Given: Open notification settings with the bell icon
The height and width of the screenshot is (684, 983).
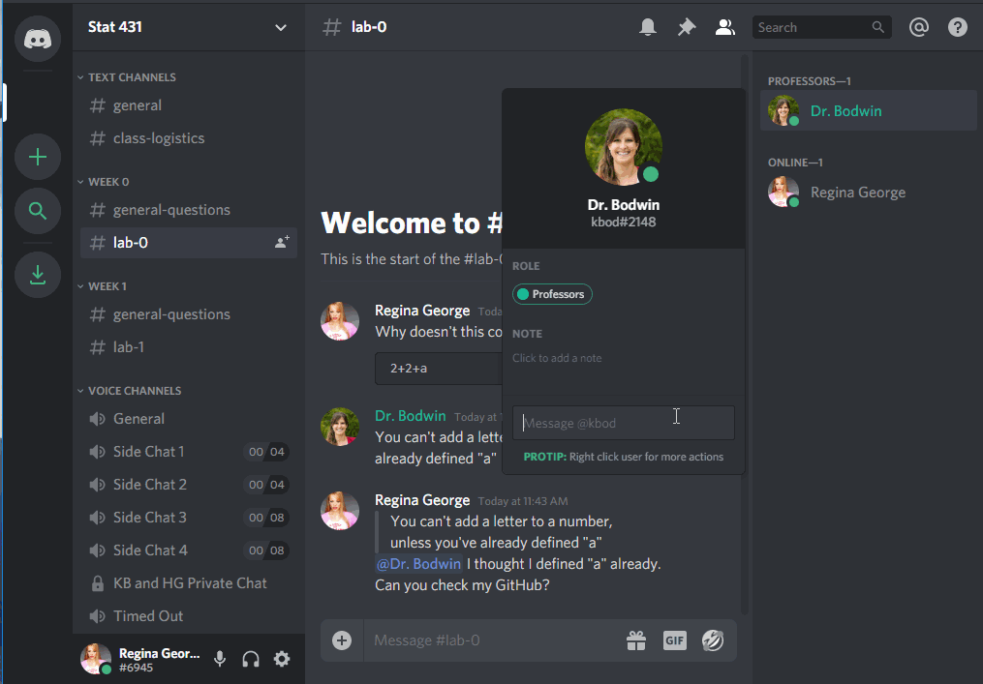Looking at the screenshot, I should (x=648, y=27).
